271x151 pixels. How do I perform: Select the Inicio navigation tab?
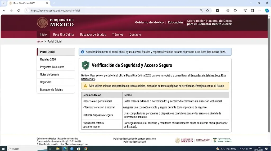coord(43,35)
